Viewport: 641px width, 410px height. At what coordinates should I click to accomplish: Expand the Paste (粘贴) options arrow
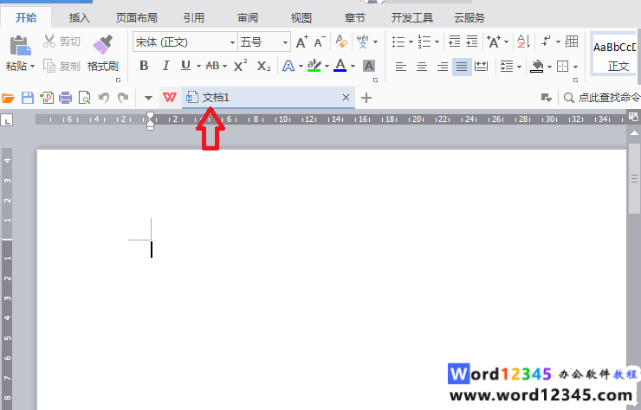(x=32, y=66)
